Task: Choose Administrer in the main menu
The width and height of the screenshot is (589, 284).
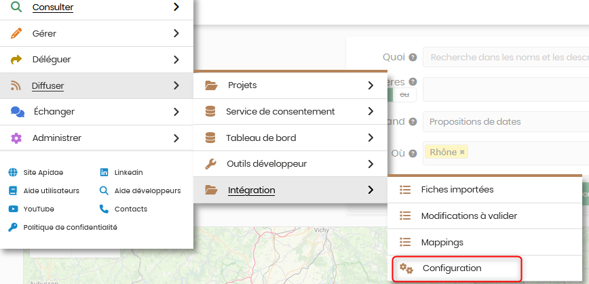Action: (x=96, y=138)
